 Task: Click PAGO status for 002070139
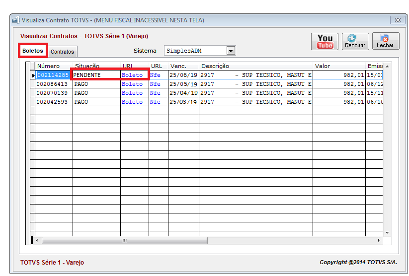pyautogui.click(x=96, y=93)
